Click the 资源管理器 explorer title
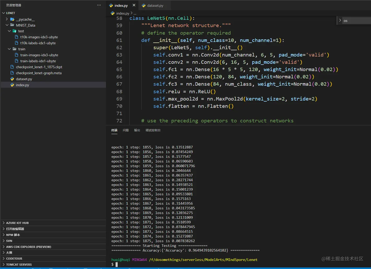Screen dimensions: 371x269 (14, 5)
